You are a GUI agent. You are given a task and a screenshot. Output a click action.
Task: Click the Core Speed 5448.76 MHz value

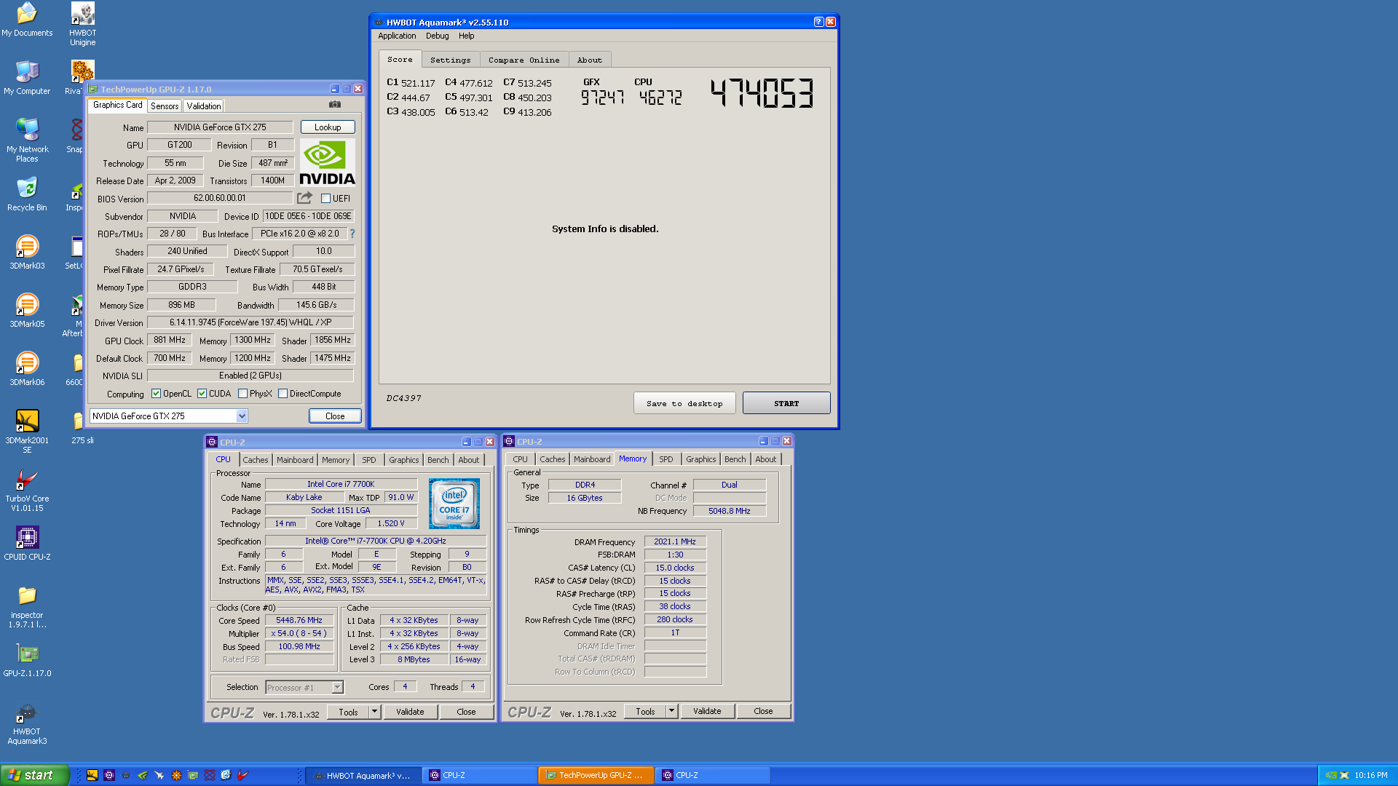(x=299, y=621)
